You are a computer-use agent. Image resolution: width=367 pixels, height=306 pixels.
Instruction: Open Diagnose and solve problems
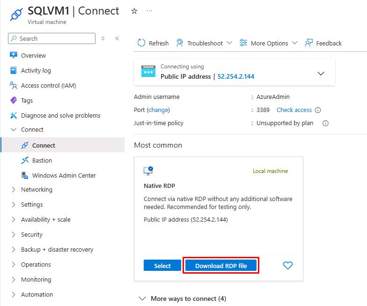61,115
